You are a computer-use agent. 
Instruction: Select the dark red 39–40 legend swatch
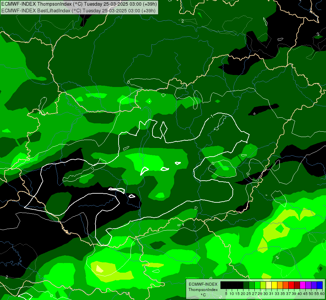pos(297,285)
